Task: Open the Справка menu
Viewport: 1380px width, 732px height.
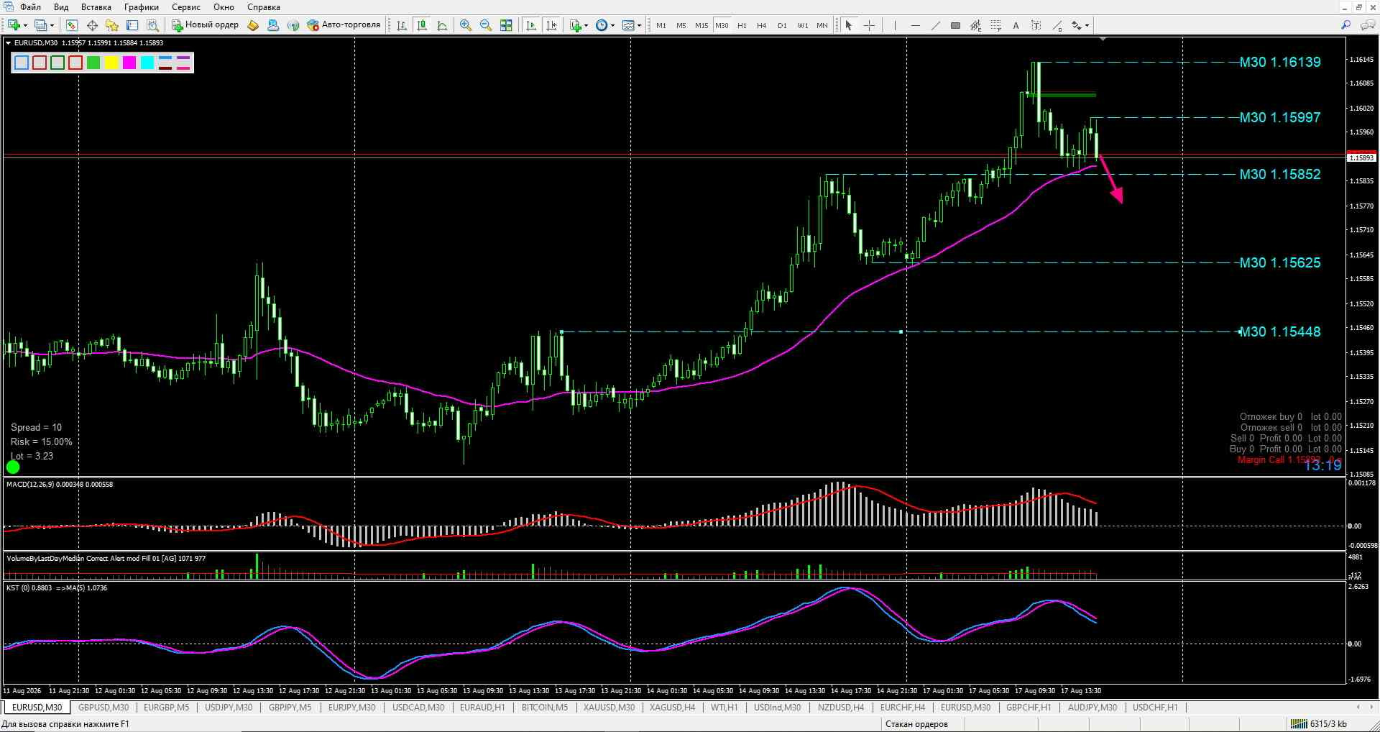Action: (264, 7)
